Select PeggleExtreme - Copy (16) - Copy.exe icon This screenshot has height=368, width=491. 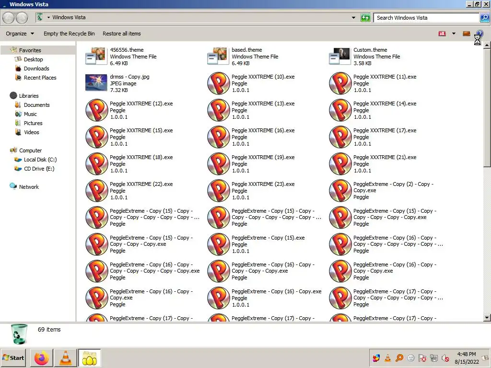218,298
